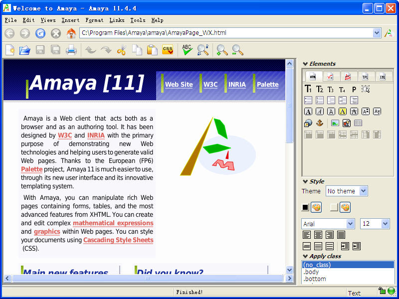Reload the page with blue circular arrow
Image resolution: width=399 pixels, height=299 pixels.
point(40,33)
